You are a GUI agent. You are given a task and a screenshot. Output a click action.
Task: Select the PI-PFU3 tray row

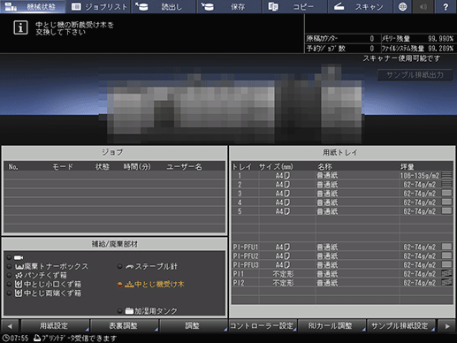342,264
